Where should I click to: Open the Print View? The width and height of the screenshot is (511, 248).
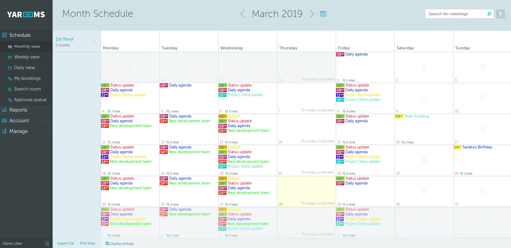click(87, 243)
